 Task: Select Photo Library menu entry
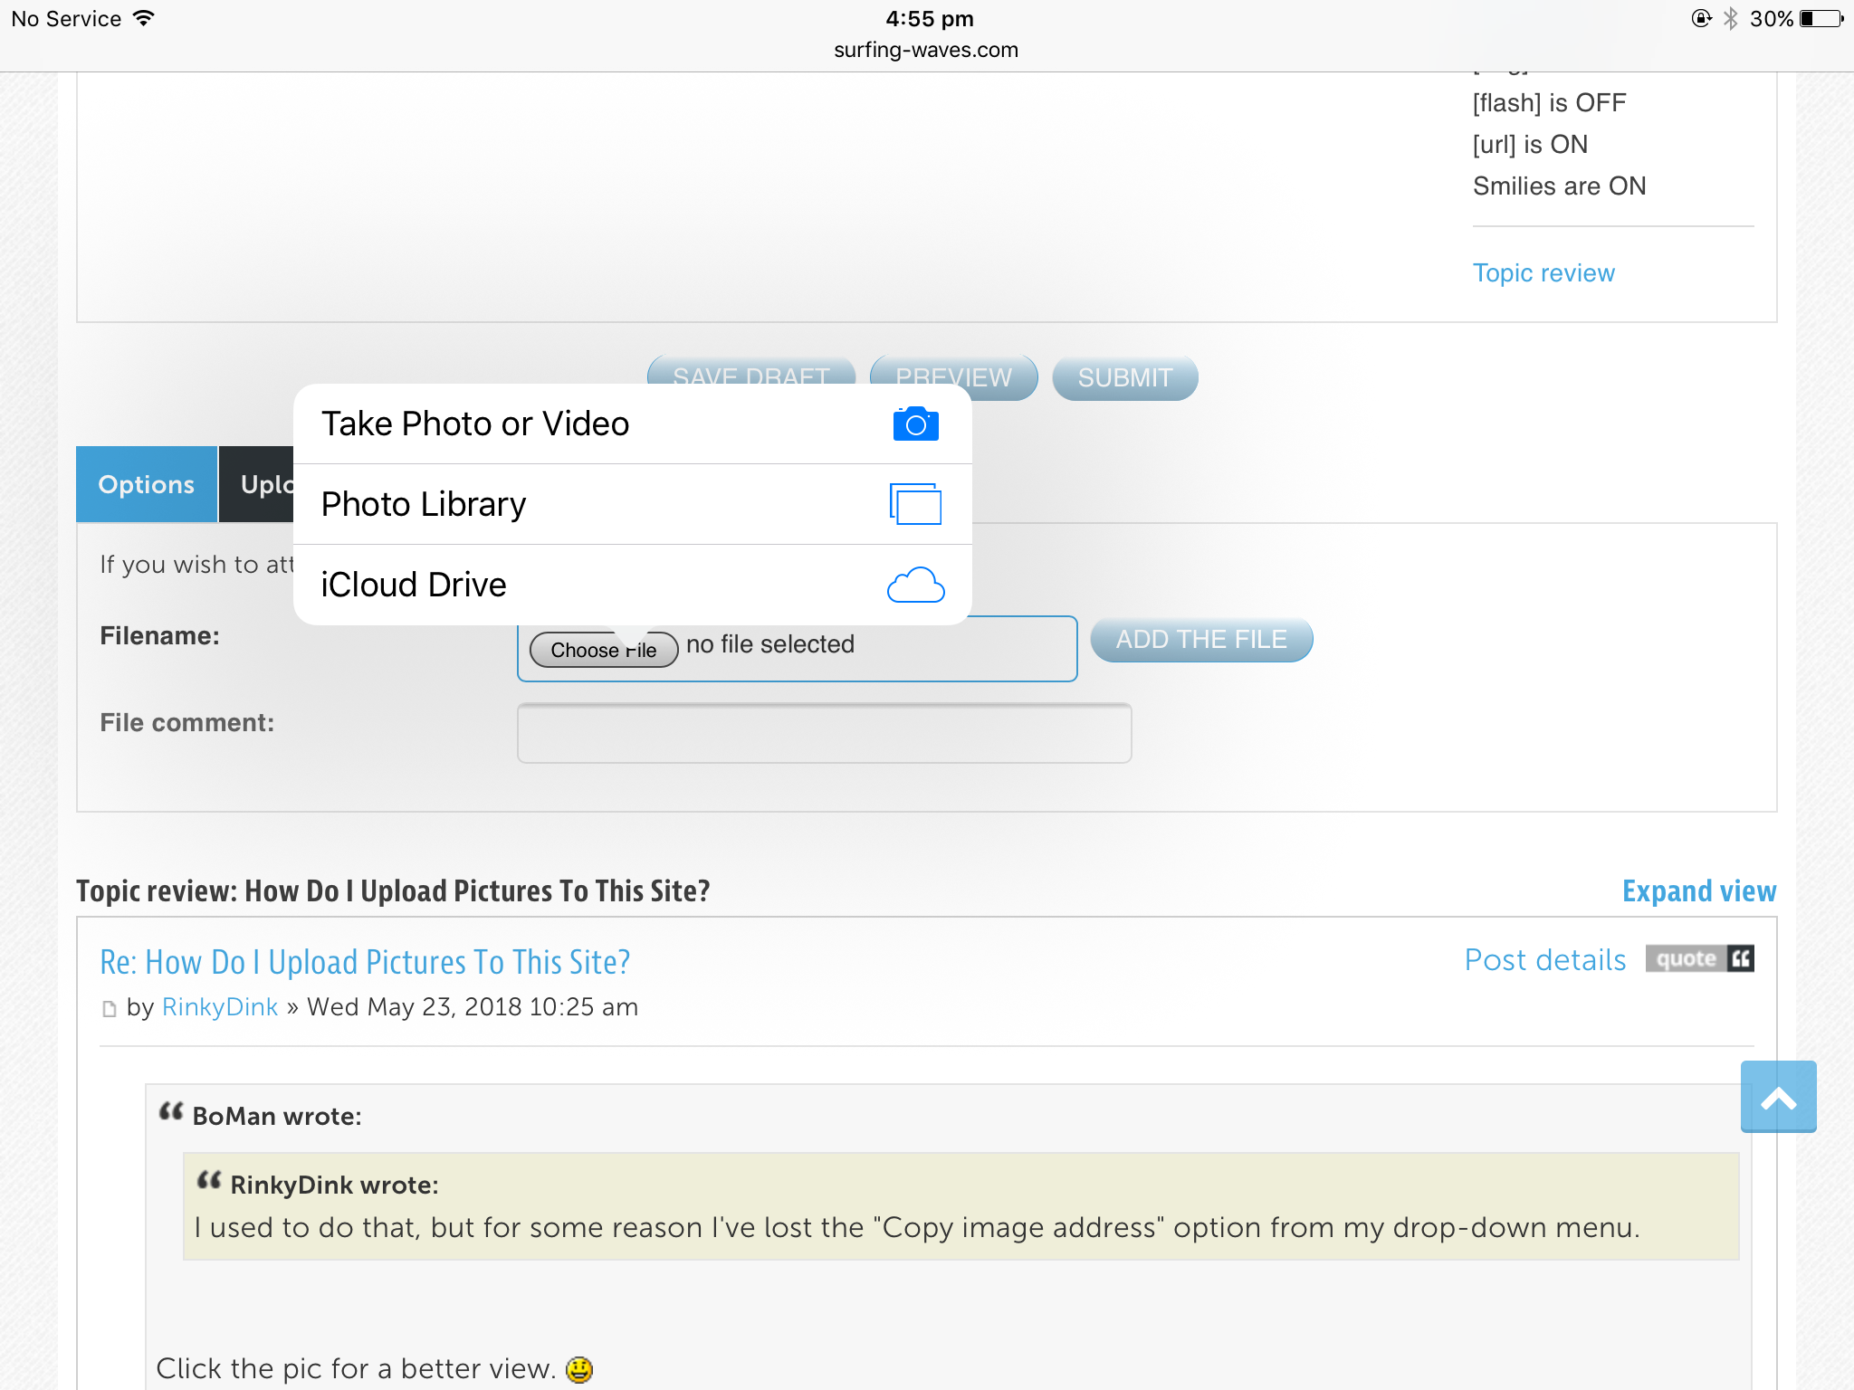pyautogui.click(x=424, y=504)
